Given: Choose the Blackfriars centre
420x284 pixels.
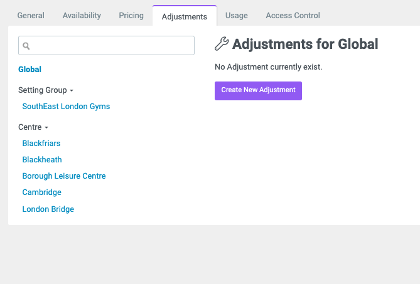Looking at the screenshot, I should pyautogui.click(x=41, y=144).
